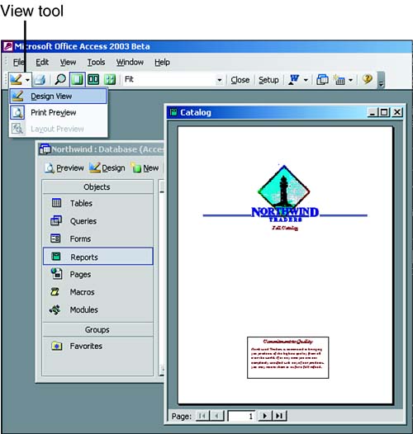Select Reports in Objects list

pos(97,257)
